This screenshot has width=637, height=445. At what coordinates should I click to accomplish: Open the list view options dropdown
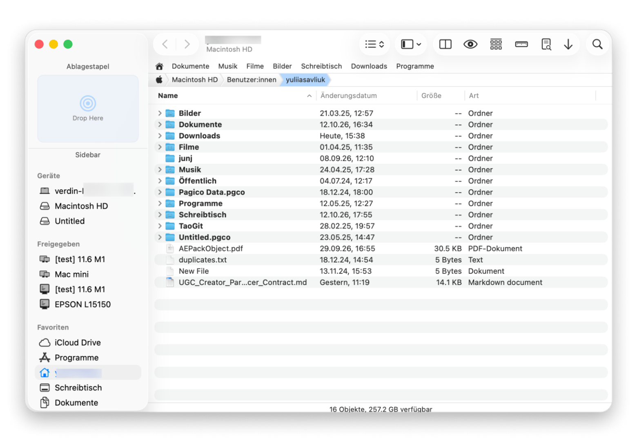374,44
